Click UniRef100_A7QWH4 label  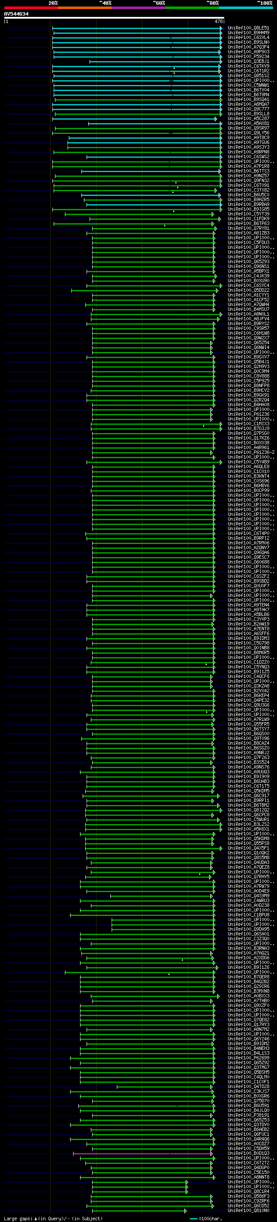(x=248, y=305)
